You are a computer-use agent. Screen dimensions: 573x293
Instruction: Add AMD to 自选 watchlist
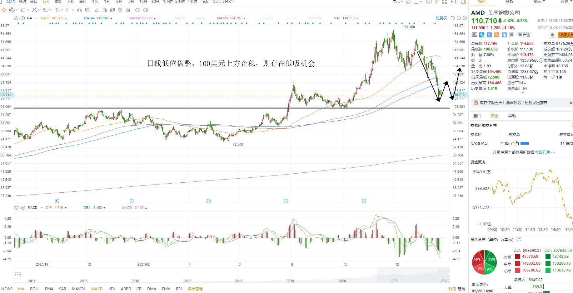coord(524,35)
